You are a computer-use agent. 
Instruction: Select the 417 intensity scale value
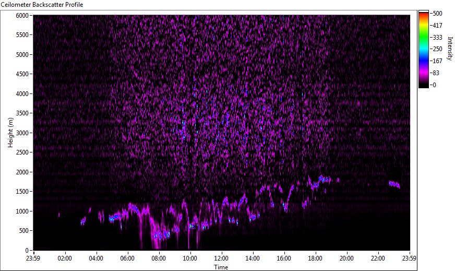[x=437, y=25]
